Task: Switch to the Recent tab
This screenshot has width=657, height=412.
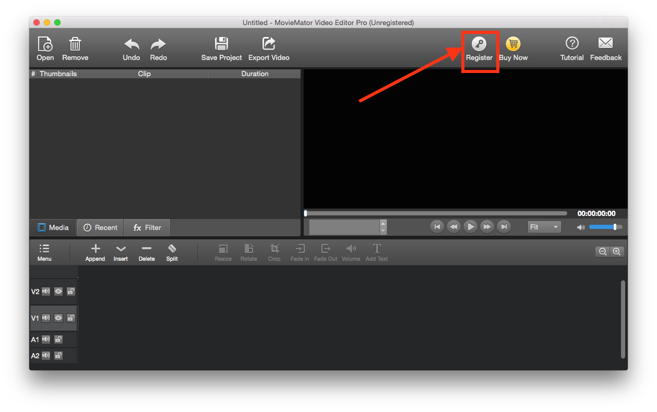Action: point(100,227)
